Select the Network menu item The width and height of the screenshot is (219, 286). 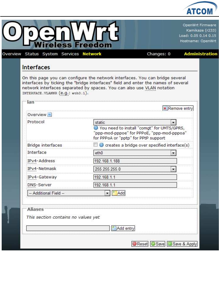pos(92,54)
